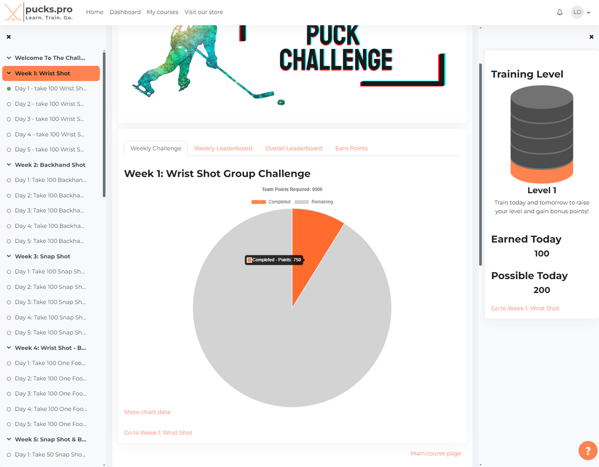Click the Show chart data link
Image resolution: width=599 pixels, height=467 pixels.
point(147,412)
